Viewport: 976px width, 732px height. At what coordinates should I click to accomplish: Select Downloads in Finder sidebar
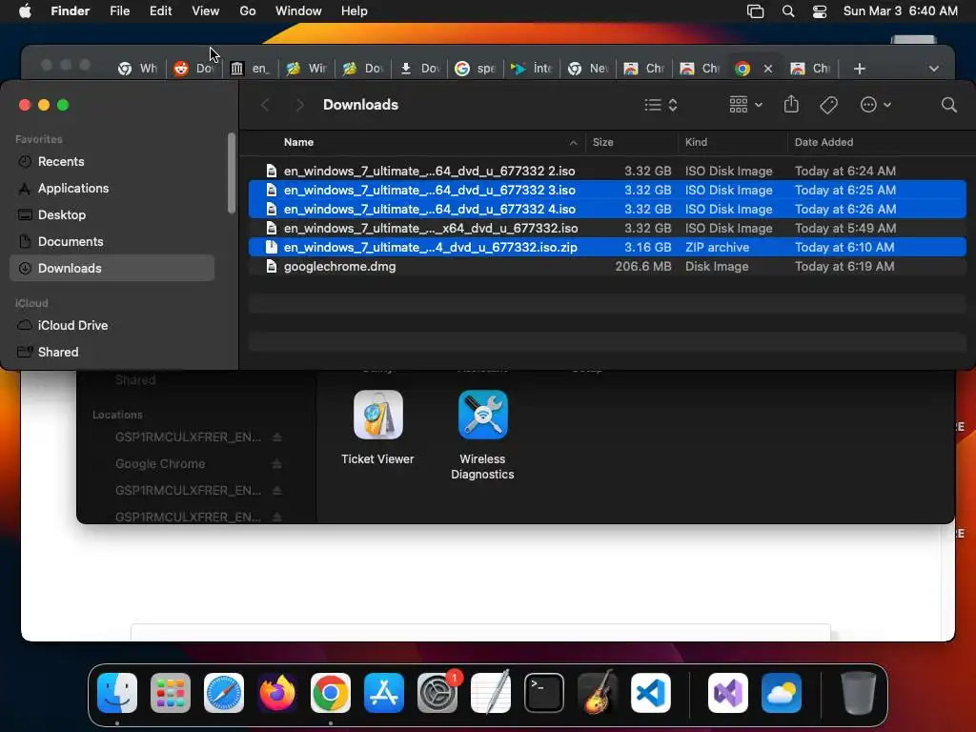click(x=112, y=268)
